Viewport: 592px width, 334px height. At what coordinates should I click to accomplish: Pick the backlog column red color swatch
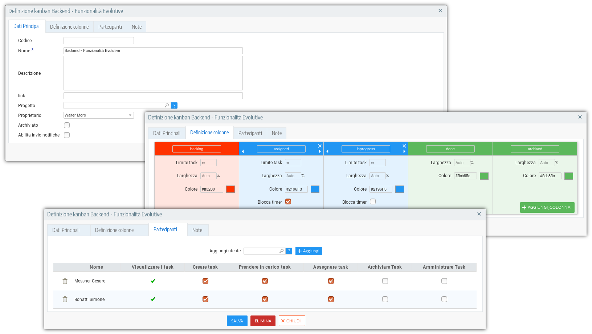(230, 189)
